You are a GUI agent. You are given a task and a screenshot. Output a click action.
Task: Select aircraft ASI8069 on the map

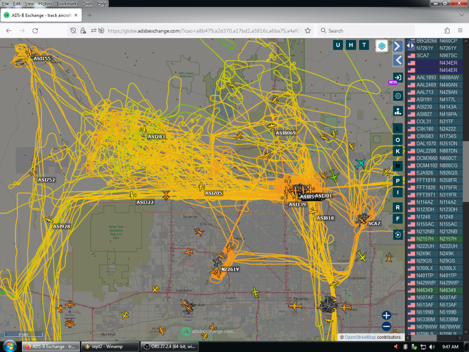pyautogui.click(x=272, y=126)
